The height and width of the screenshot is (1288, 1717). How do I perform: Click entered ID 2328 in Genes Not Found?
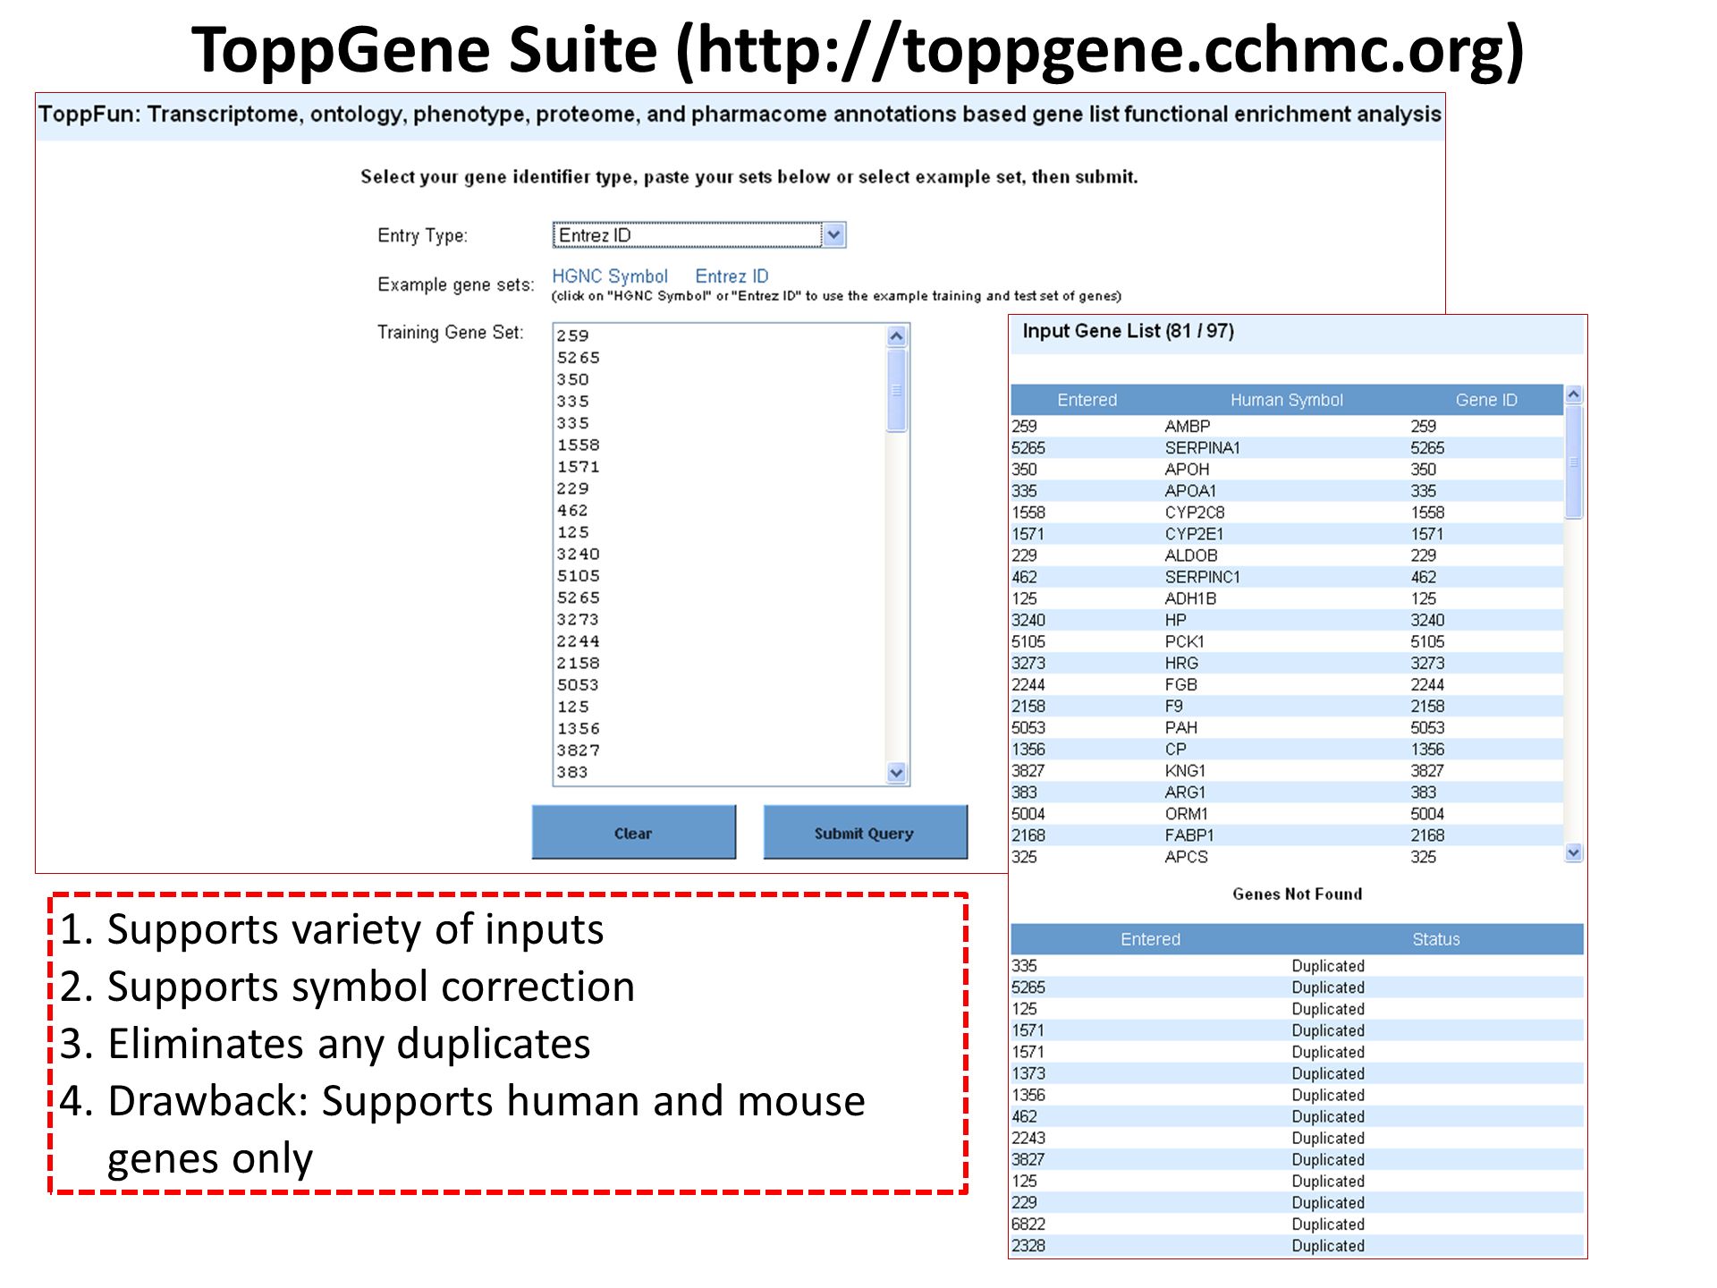pyautogui.click(x=1028, y=1245)
